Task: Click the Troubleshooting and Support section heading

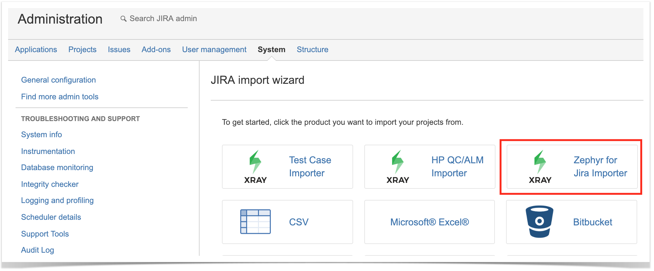Action: [x=81, y=119]
